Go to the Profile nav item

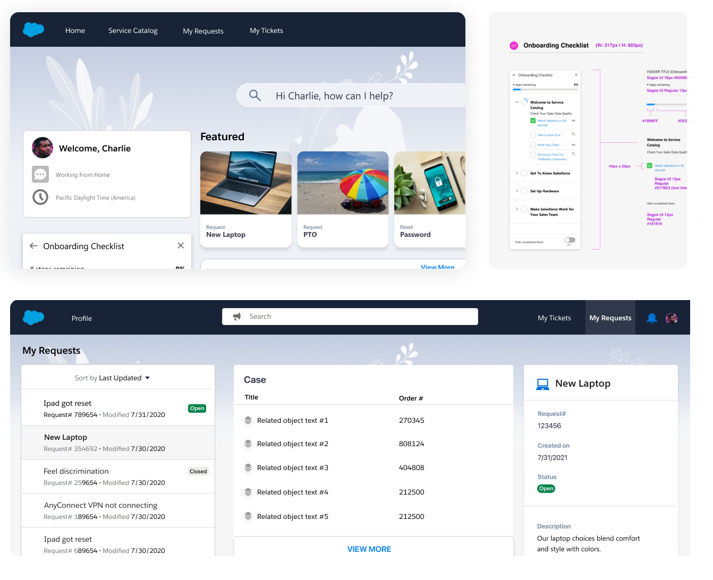click(x=82, y=319)
